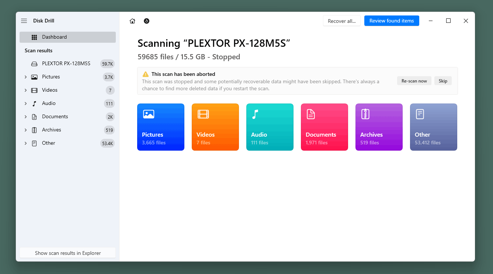Click the Pictures icon in sidebar
493x274 pixels.
34,77
